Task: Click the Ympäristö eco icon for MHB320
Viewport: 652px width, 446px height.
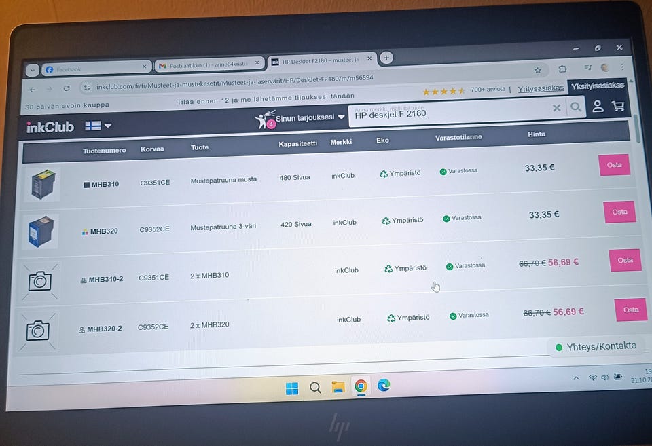Action: tap(386, 221)
